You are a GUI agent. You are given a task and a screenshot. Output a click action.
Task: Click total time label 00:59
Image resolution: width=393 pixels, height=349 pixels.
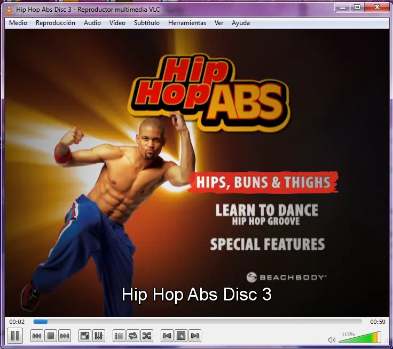378,322
